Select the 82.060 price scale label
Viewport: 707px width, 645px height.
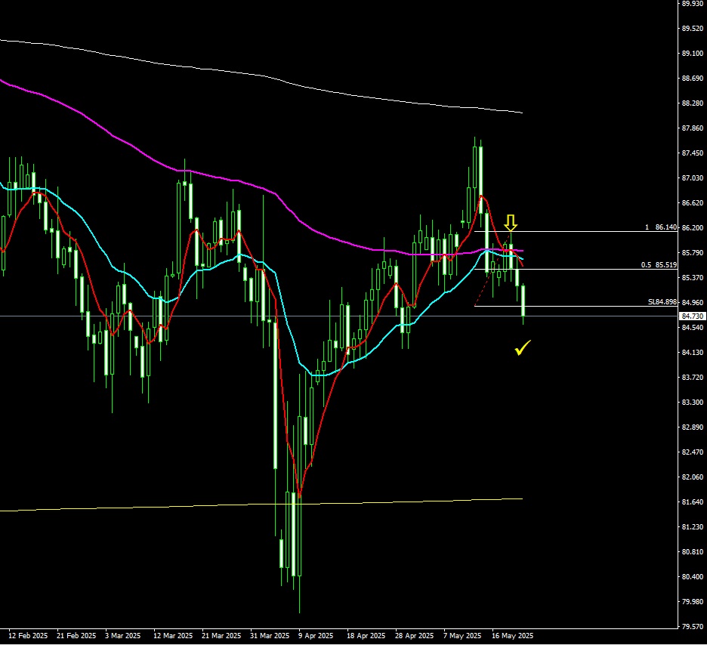click(x=692, y=477)
